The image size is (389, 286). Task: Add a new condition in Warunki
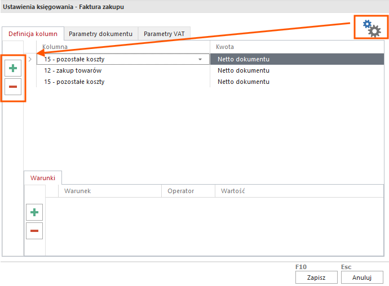[34, 212]
